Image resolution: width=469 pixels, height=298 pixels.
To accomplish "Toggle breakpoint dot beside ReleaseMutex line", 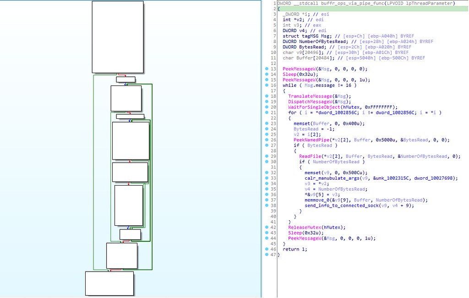I will 267,227.
